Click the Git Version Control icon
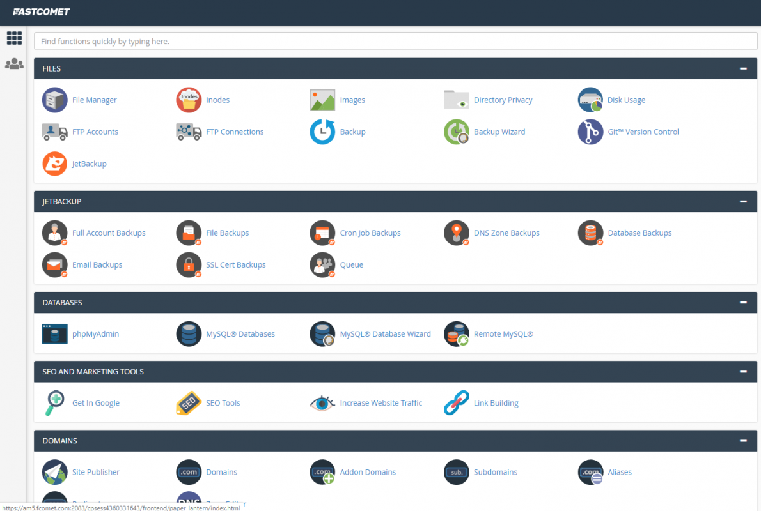This screenshot has width=761, height=511. (590, 132)
